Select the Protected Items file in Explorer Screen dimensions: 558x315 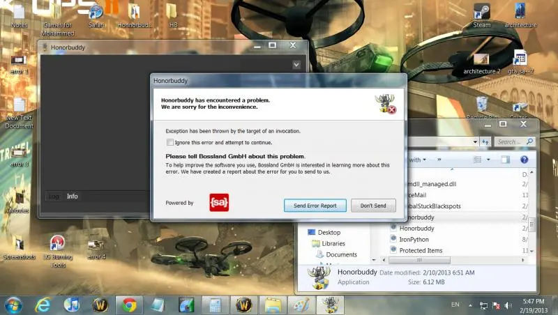click(416, 250)
